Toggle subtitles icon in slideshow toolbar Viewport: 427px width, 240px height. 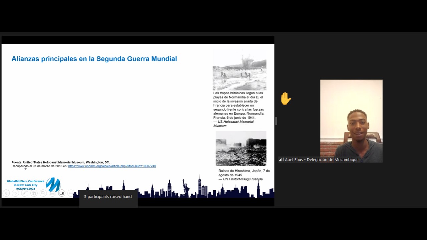[52, 193]
